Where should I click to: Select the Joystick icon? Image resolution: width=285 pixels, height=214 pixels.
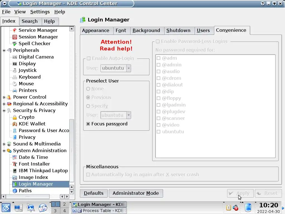tap(14, 70)
